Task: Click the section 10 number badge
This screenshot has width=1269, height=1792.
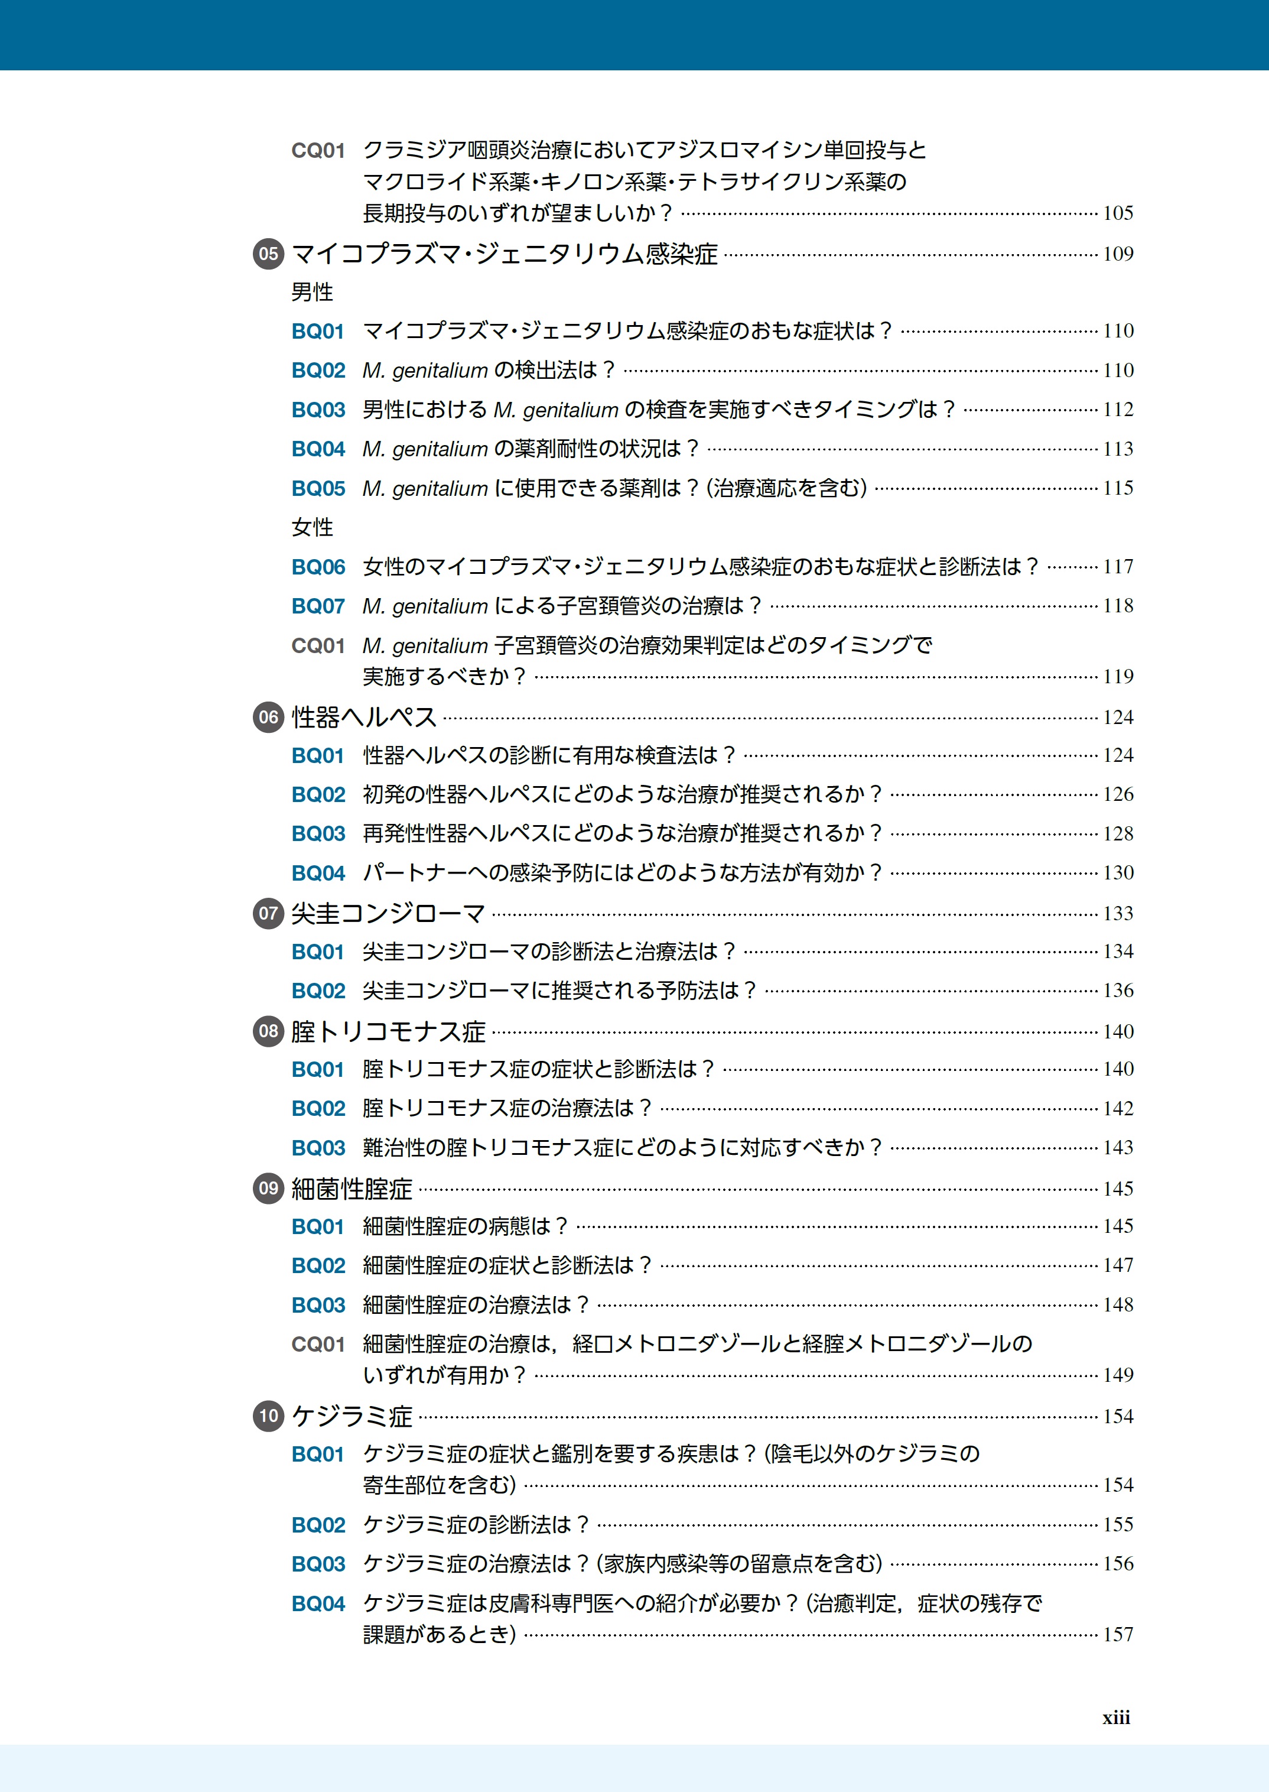Action: 268,1416
